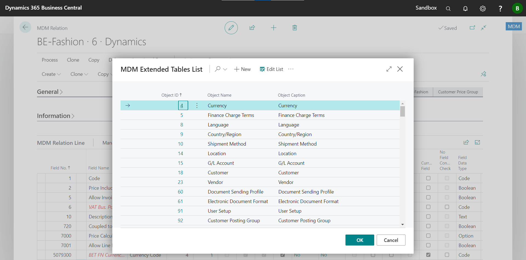Select G/L Account object name cell
Image resolution: width=526 pixels, height=260 pixels.
(221, 163)
